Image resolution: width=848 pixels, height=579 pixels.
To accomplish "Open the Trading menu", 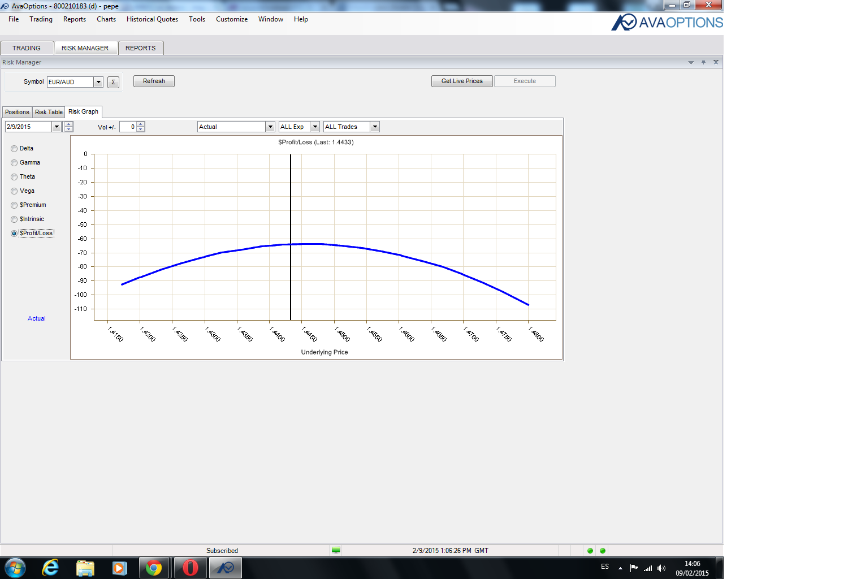I will pos(41,19).
